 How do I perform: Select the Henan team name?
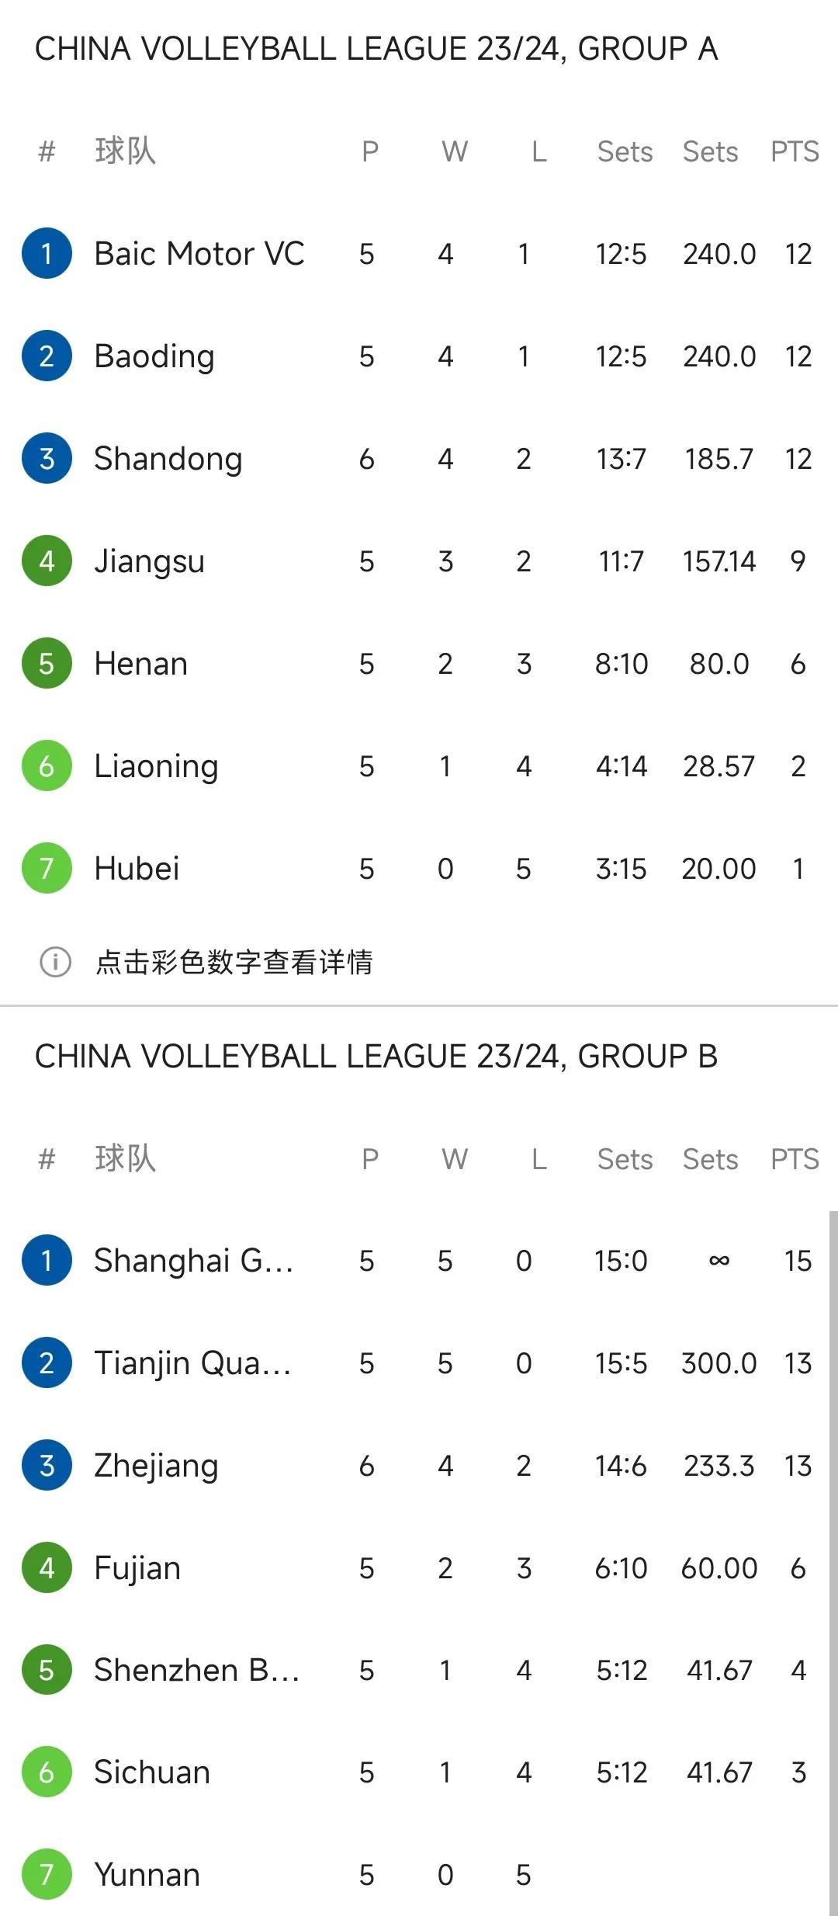pyautogui.click(x=140, y=664)
